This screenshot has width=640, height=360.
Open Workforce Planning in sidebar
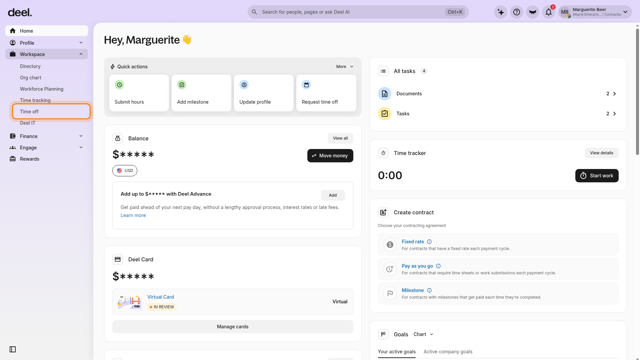coord(42,89)
